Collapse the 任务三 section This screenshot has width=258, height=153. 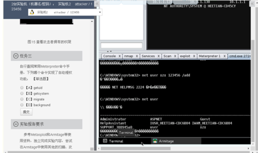pos(16,56)
